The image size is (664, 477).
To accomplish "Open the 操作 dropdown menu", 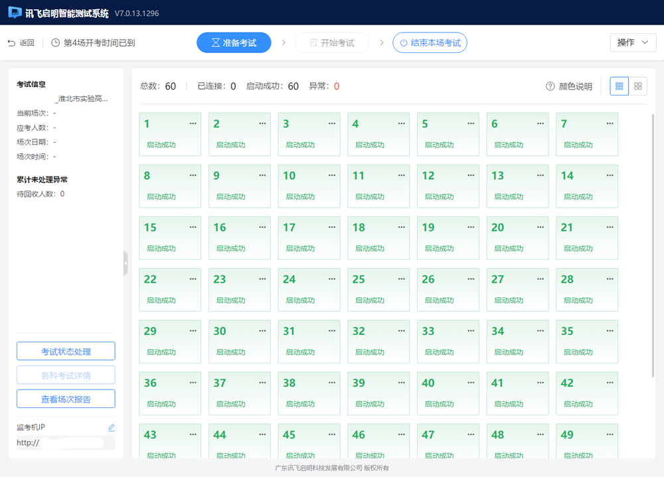I will [633, 42].
